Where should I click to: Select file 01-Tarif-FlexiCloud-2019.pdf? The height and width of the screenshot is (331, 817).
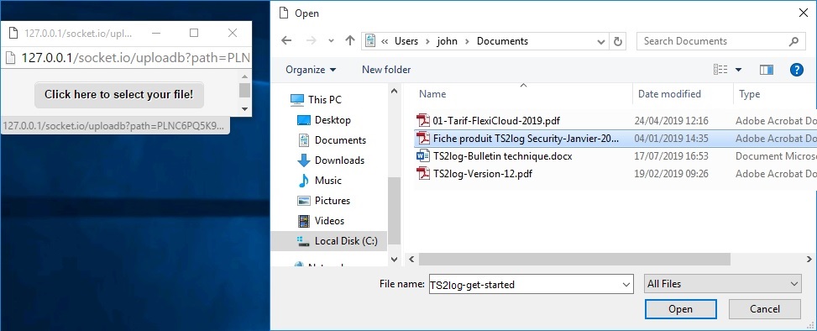coord(496,121)
